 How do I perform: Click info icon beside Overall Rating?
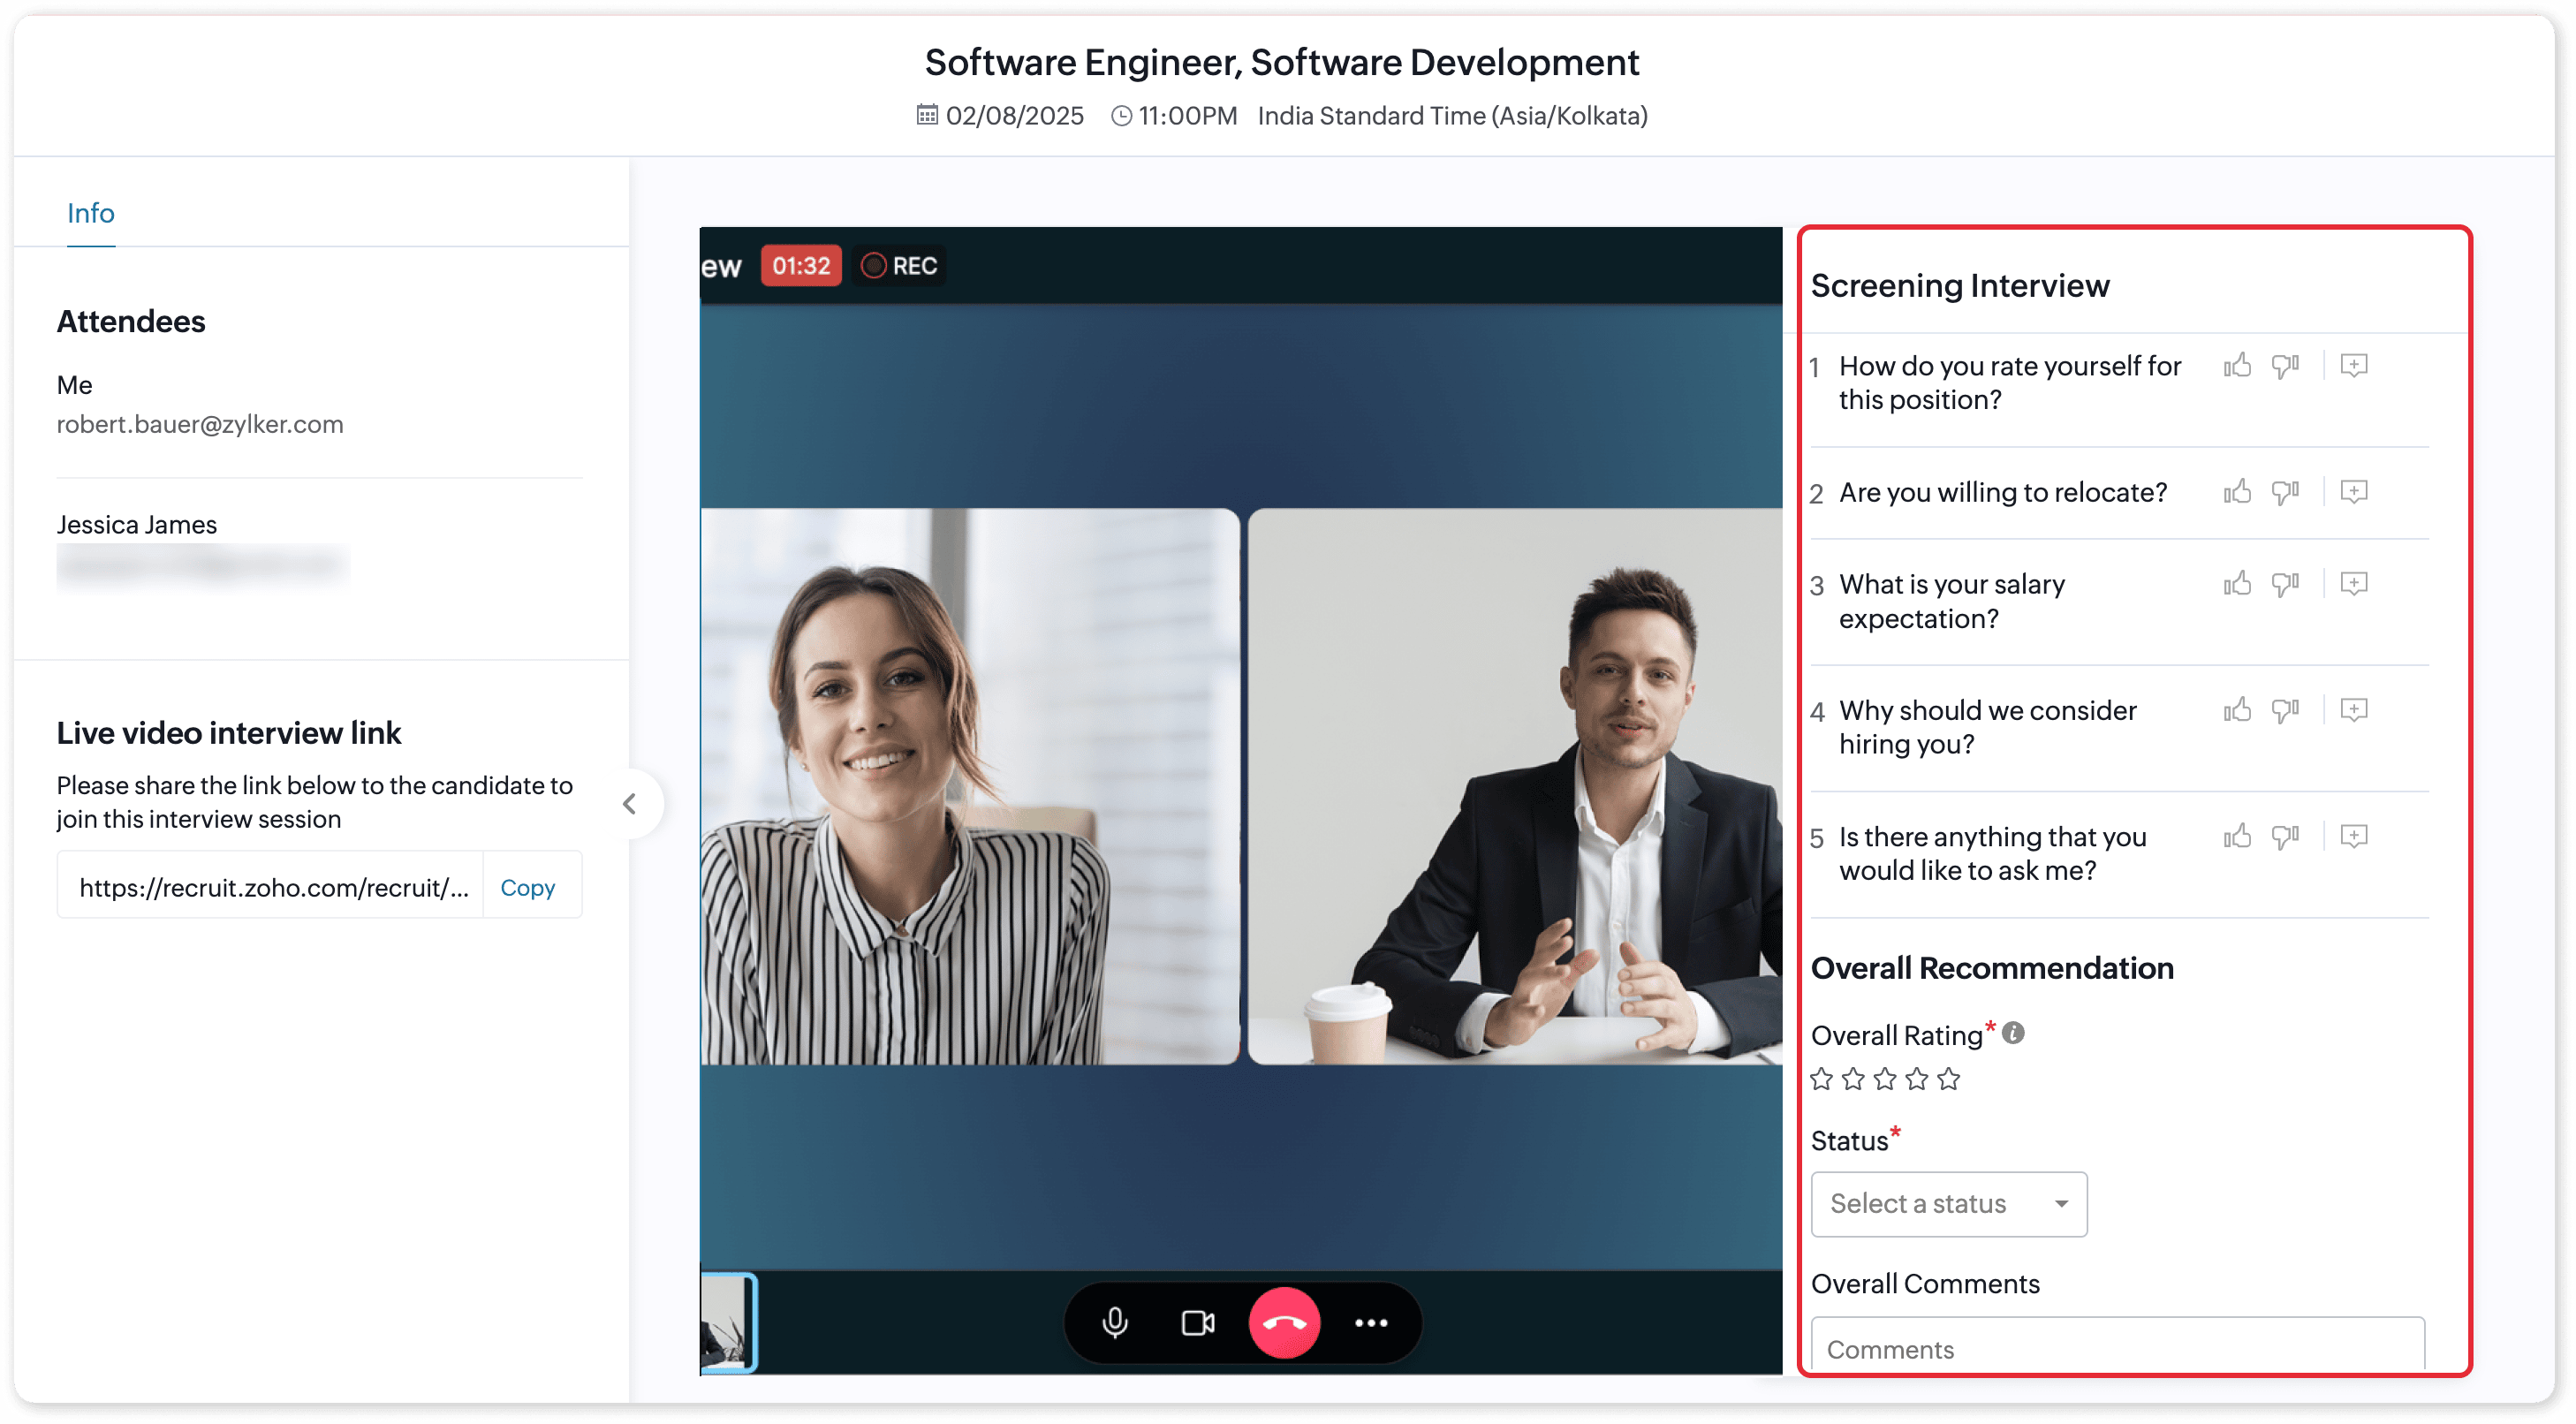2014,1033
